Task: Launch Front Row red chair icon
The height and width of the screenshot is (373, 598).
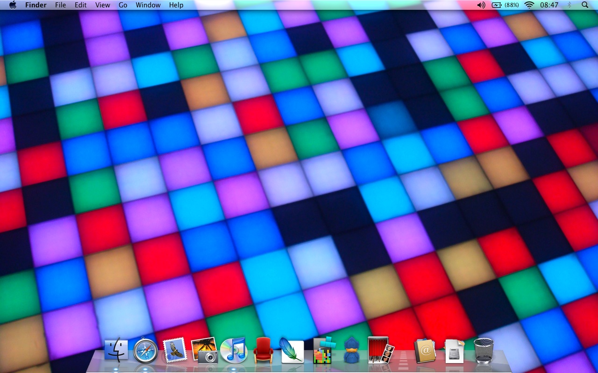Action: (x=263, y=350)
